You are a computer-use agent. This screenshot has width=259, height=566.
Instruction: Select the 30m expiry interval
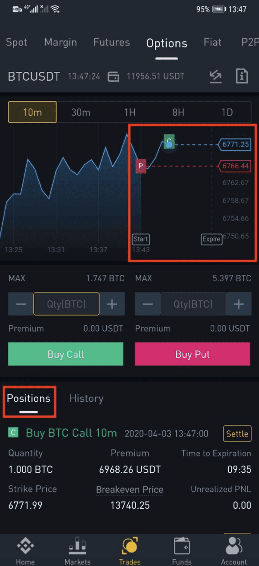(81, 112)
